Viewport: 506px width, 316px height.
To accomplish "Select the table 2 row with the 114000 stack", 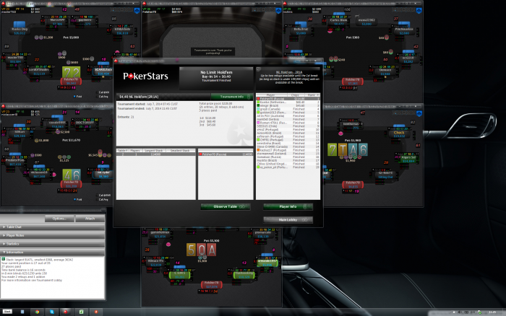I will (x=156, y=154).
